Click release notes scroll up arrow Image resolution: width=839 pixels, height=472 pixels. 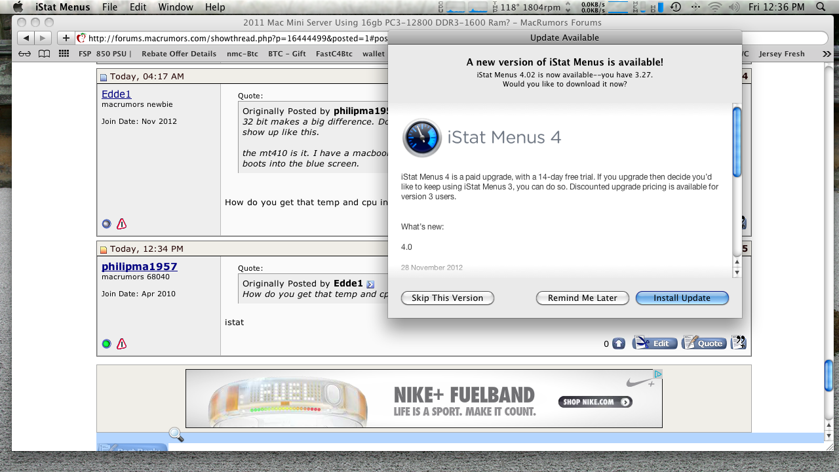point(737,262)
